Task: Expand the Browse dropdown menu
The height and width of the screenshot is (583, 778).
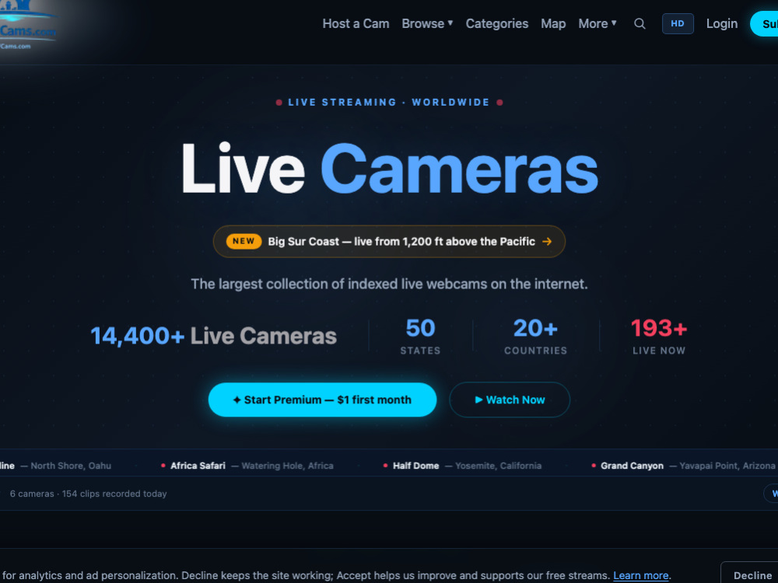Action: pos(427,24)
